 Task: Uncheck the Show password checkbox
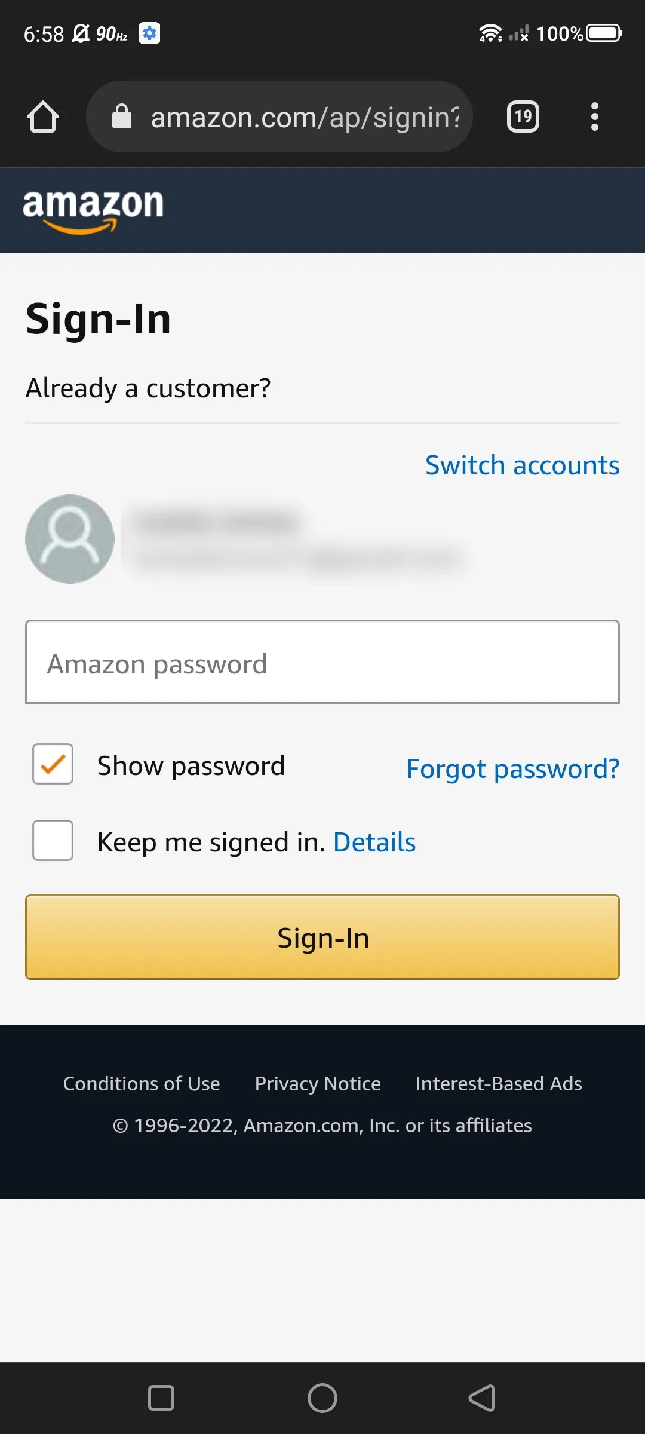(53, 764)
